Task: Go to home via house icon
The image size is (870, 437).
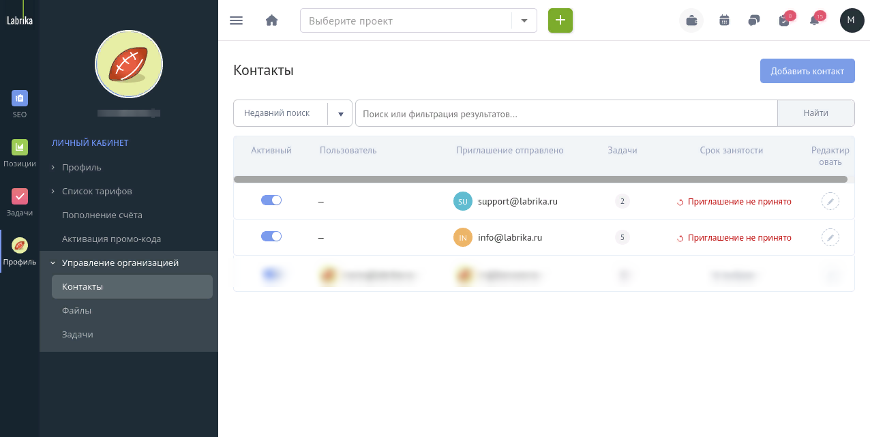Action: tap(271, 20)
